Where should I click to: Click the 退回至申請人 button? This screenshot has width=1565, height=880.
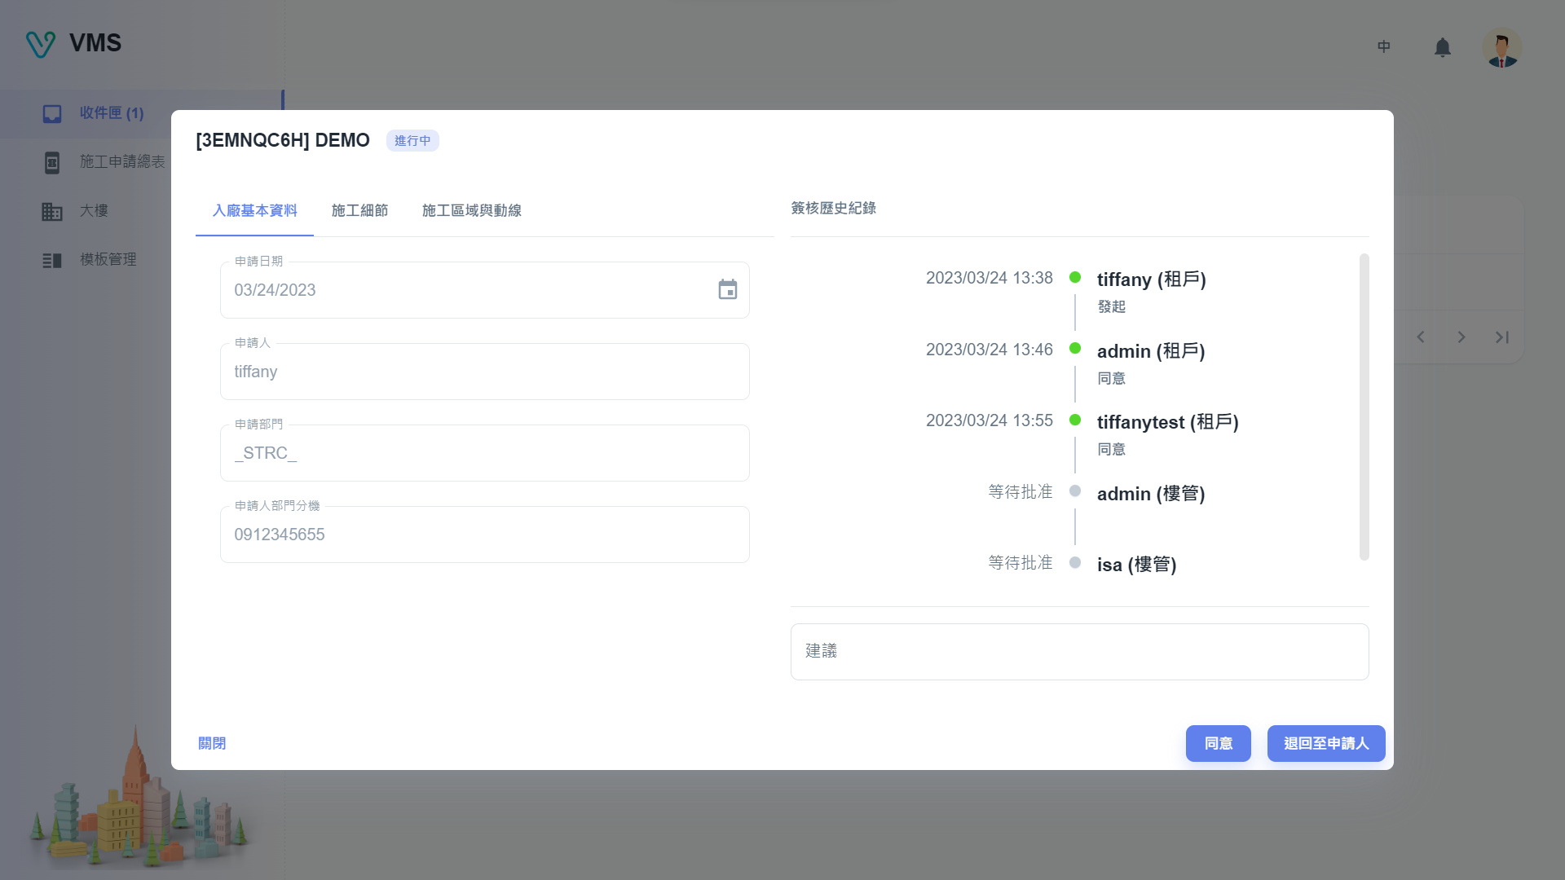click(x=1325, y=743)
